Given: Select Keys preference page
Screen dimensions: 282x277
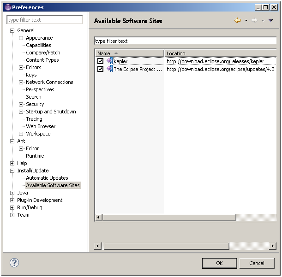Looking at the screenshot, I should pos(31,75).
